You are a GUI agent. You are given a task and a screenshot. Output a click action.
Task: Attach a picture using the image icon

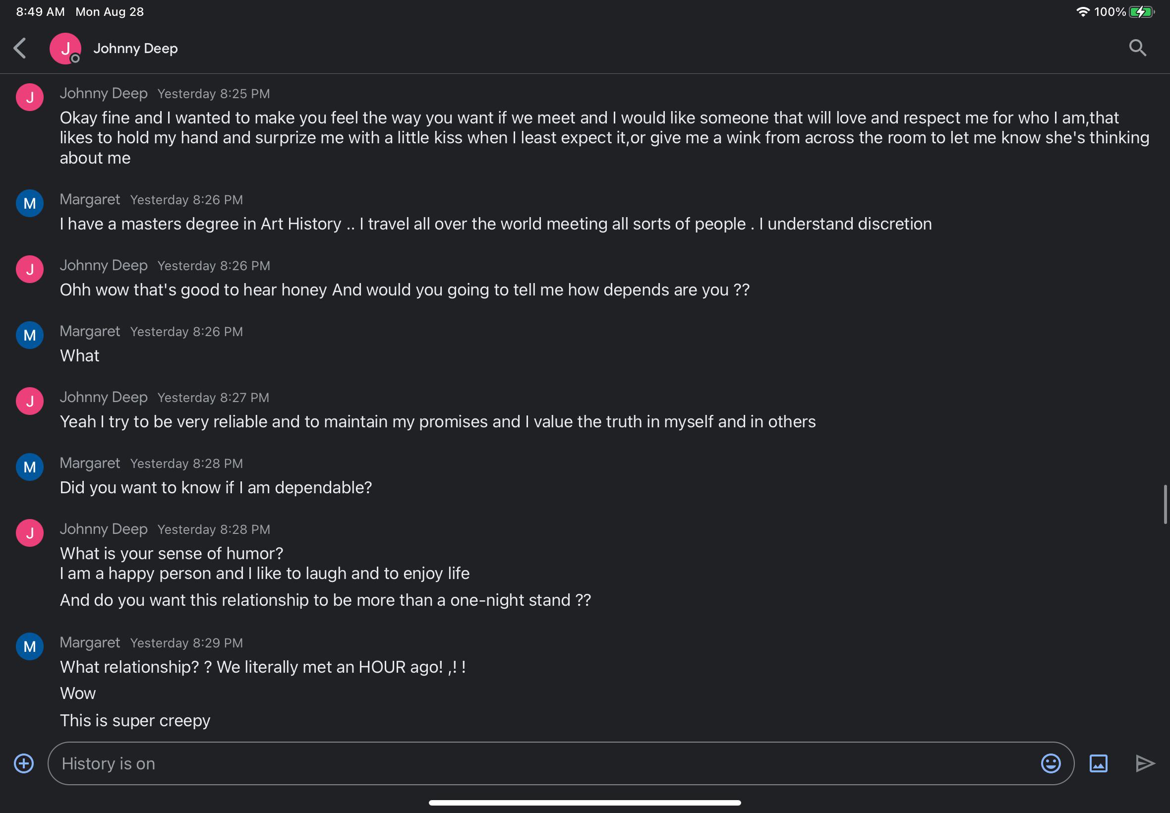tap(1099, 763)
